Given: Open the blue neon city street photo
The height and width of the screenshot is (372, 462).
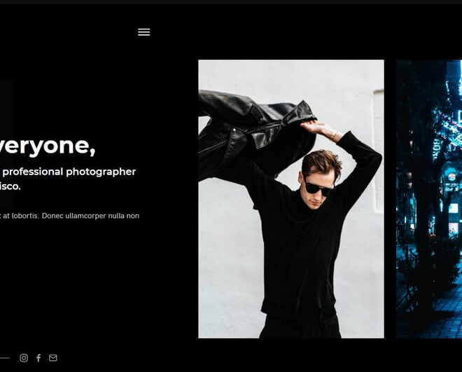Looking at the screenshot, I should point(429,199).
